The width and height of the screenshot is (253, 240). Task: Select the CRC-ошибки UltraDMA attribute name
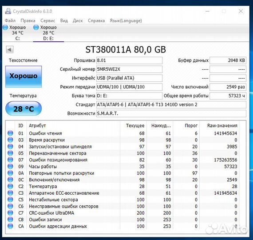[51, 213]
